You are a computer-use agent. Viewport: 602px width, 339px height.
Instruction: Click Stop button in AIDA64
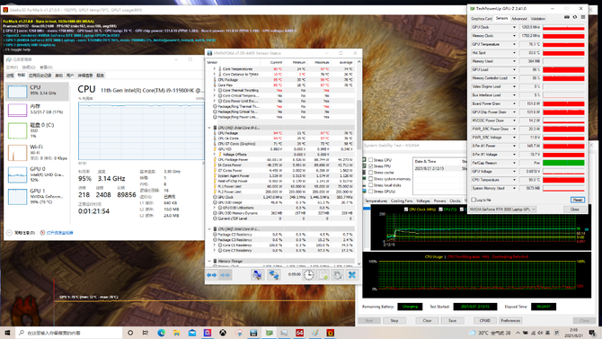(394, 320)
